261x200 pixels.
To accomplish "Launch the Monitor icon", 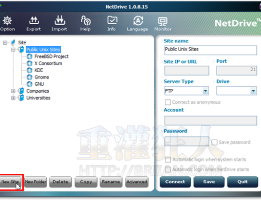I will (163, 21).
